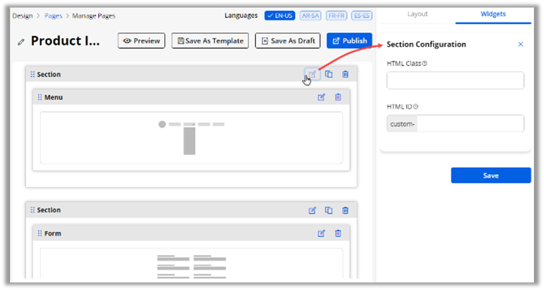Open the edit icon on the second Section

coord(312,210)
